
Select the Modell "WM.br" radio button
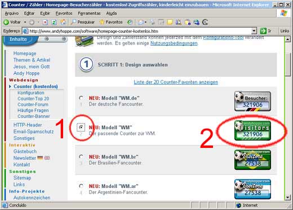[x=81, y=156]
